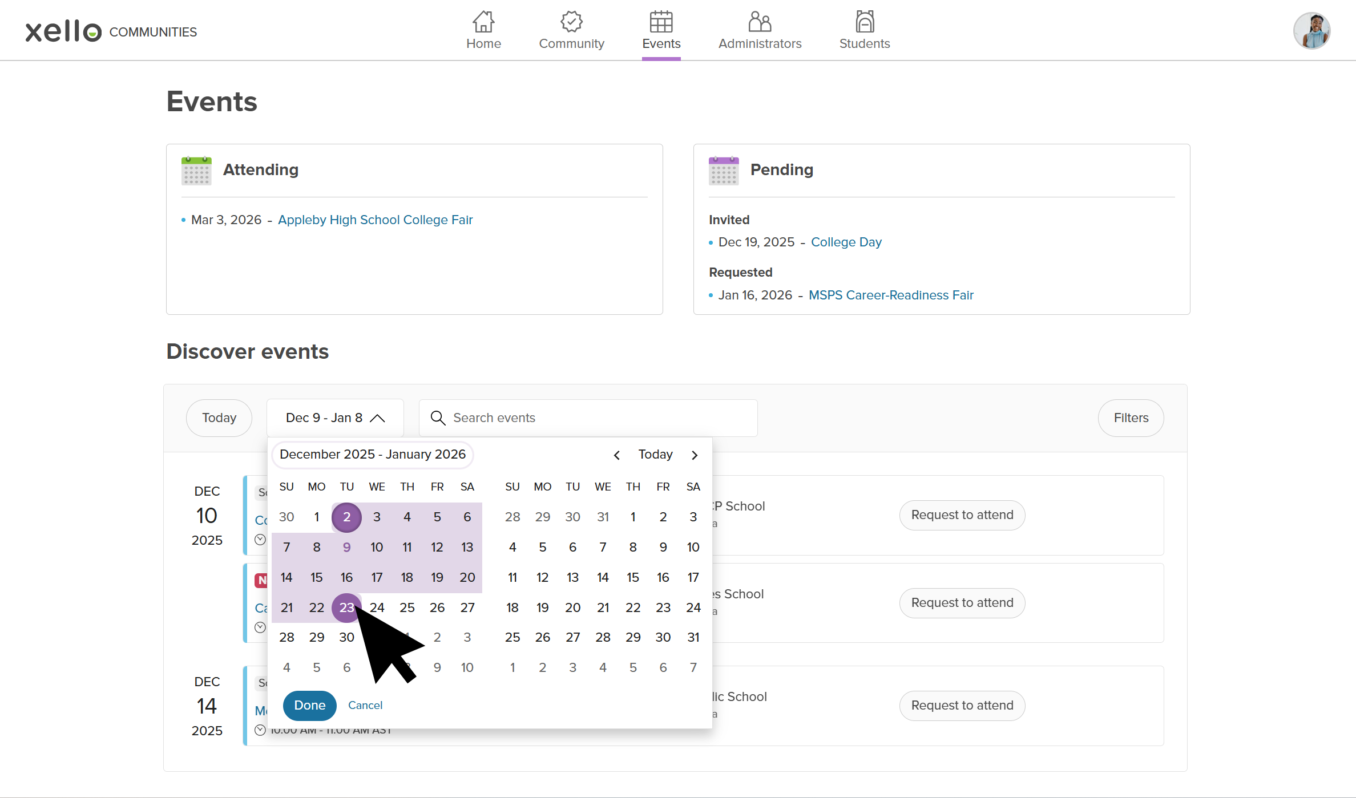
Task: Cancel the date picker selection
Action: tap(365, 705)
